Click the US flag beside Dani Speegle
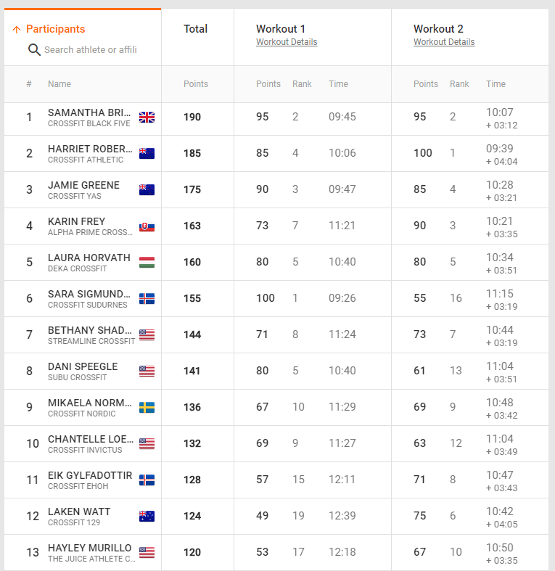This screenshot has height=571, width=555. pyautogui.click(x=147, y=371)
